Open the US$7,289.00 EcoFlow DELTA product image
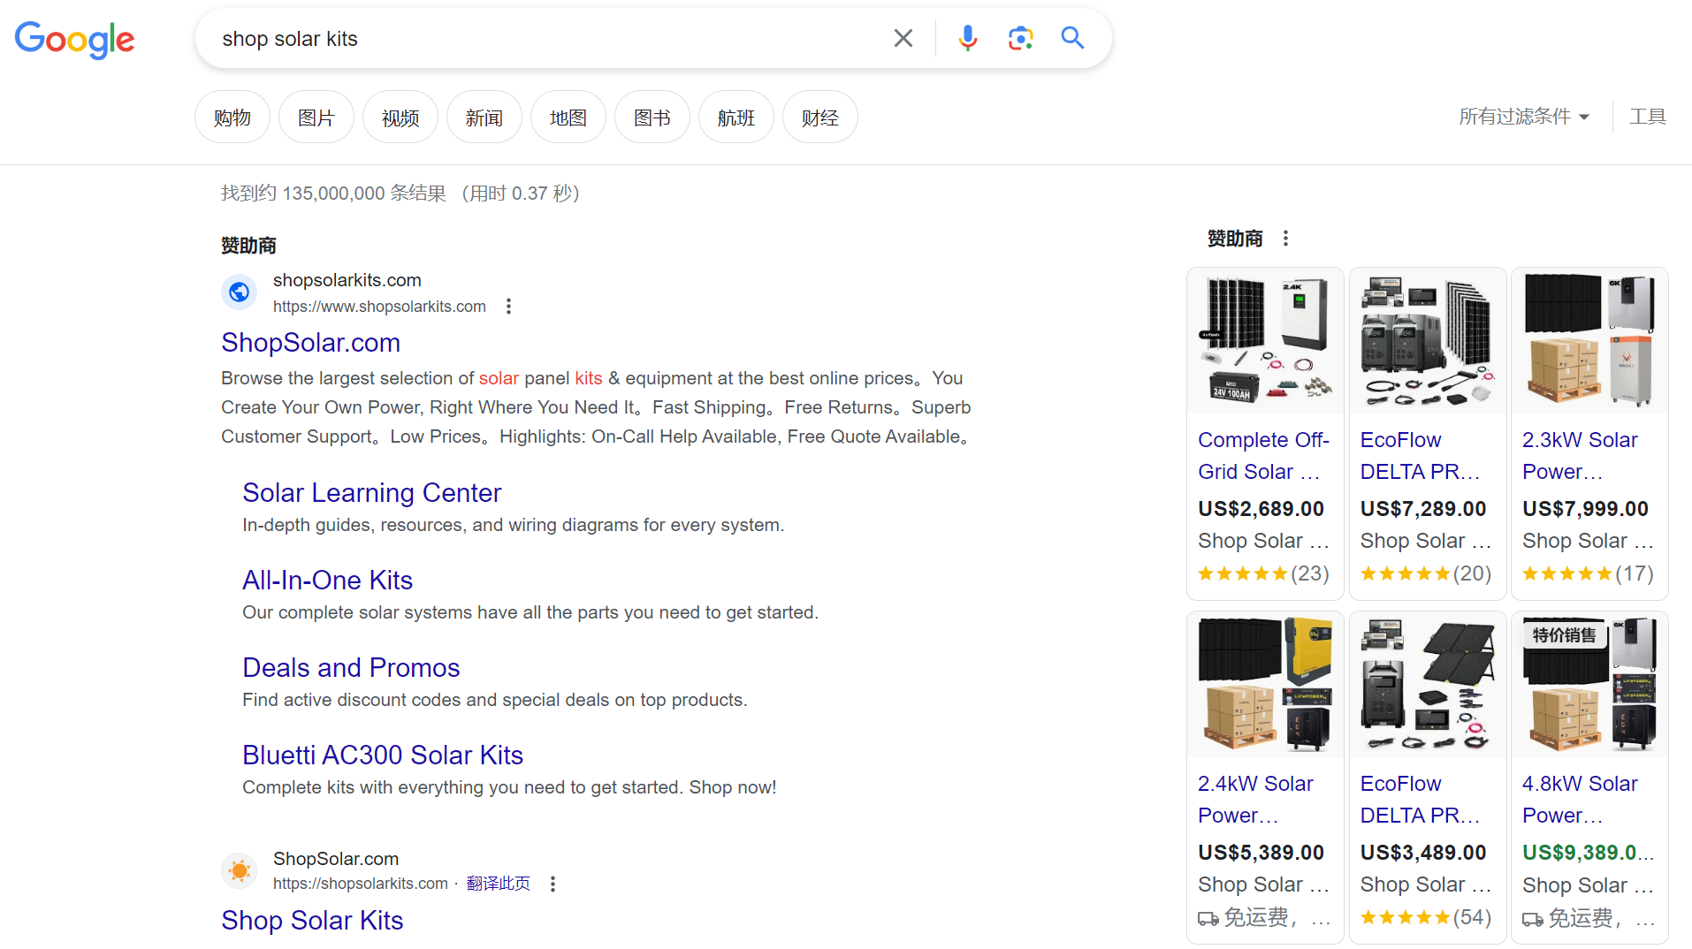The image size is (1692, 949). 1427,341
